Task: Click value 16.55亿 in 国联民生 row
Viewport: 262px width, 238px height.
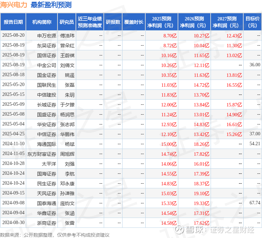Action: click(234, 85)
